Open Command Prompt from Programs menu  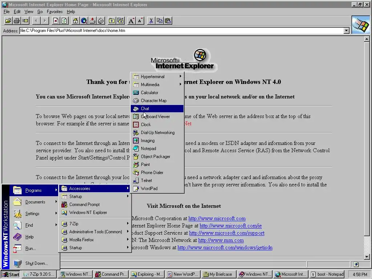tap(95, 205)
